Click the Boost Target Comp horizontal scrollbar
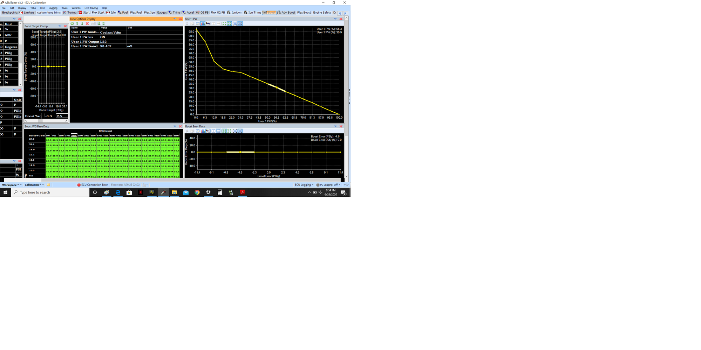The width and height of the screenshot is (701, 350). [46, 121]
